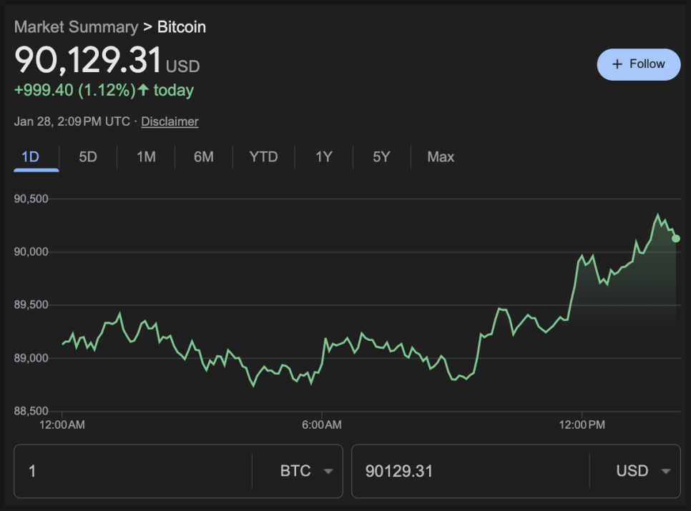Screen dimensions: 691x511
Task: Click the green current-price dot on chart
Action: [x=676, y=239]
